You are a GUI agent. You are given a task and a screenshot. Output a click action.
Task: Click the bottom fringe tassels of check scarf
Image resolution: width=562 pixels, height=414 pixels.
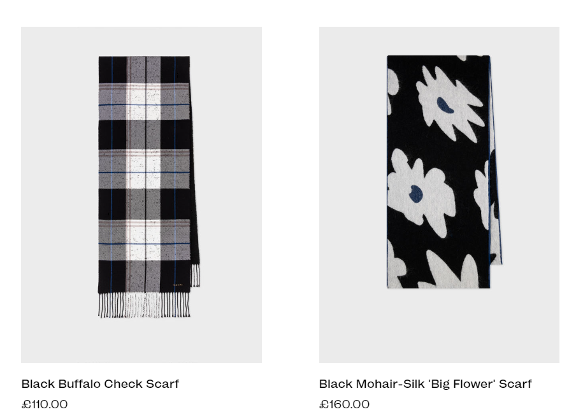pos(144,305)
